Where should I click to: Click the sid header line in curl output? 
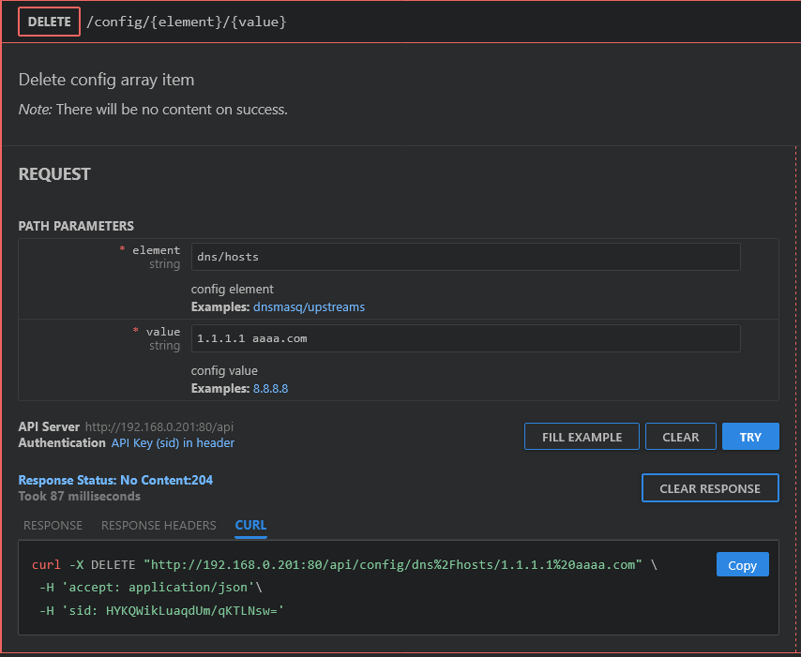pos(161,610)
